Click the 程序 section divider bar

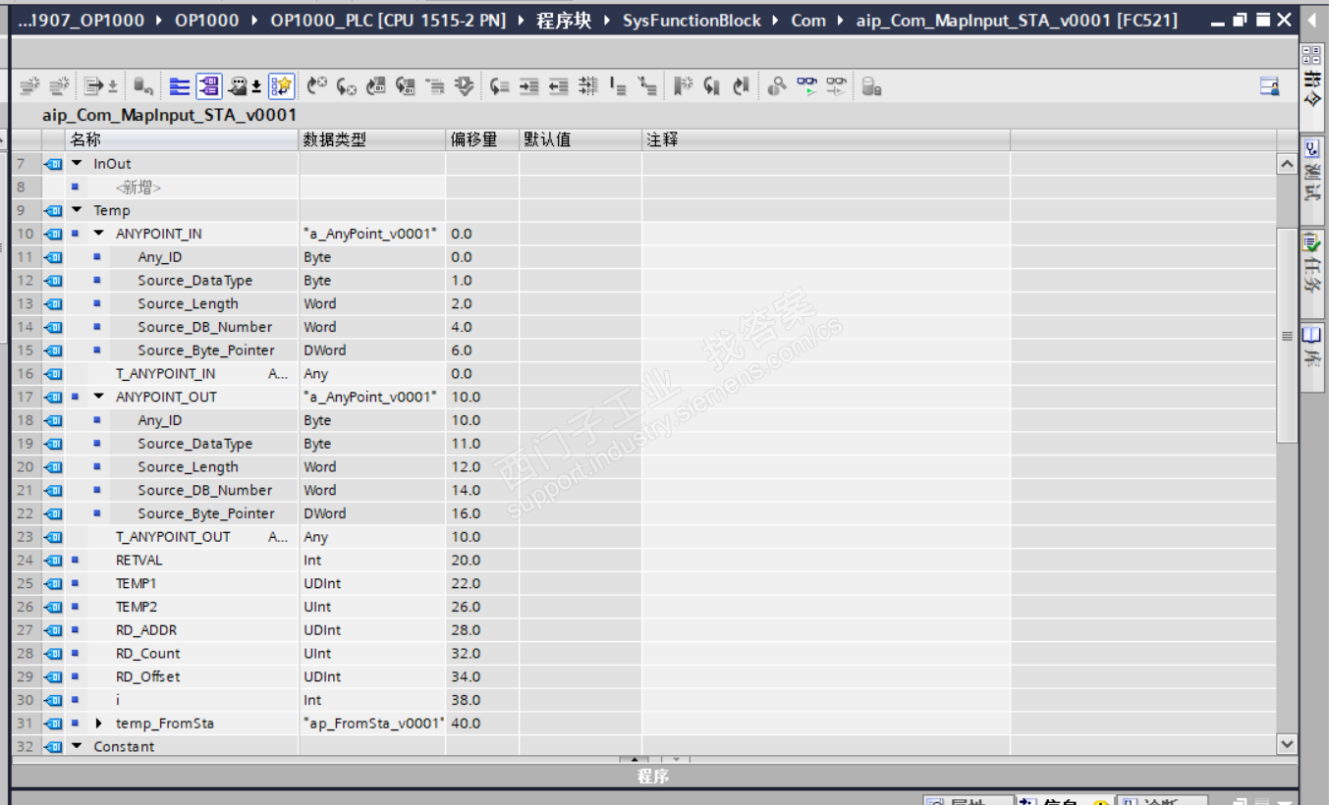pyautogui.click(x=653, y=776)
